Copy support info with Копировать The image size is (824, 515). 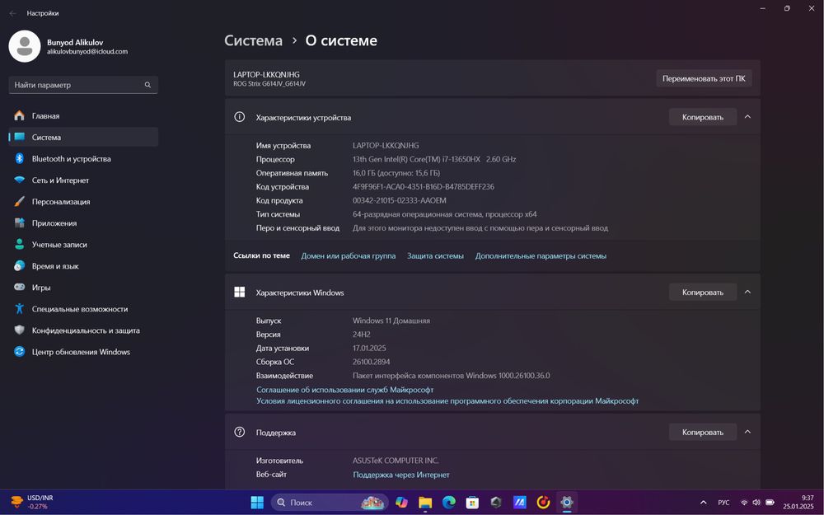click(x=703, y=432)
